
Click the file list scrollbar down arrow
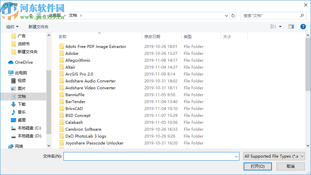click(x=308, y=146)
